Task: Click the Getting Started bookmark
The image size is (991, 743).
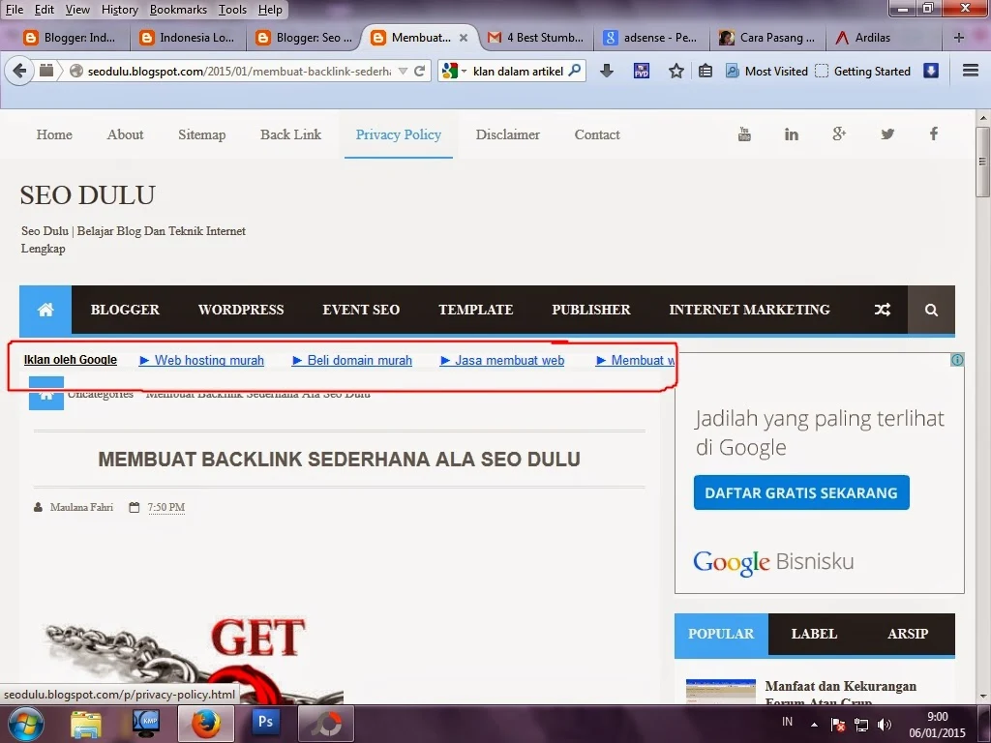Action: 862,71
